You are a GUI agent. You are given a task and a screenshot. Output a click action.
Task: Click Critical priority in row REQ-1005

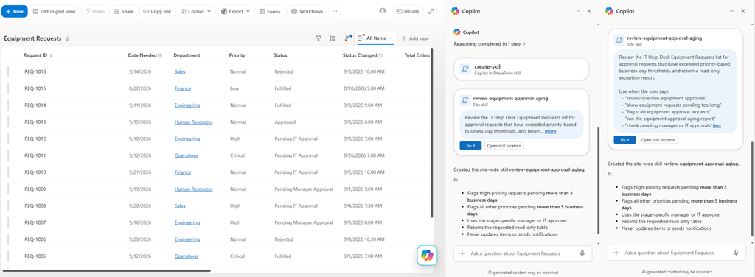(x=237, y=256)
